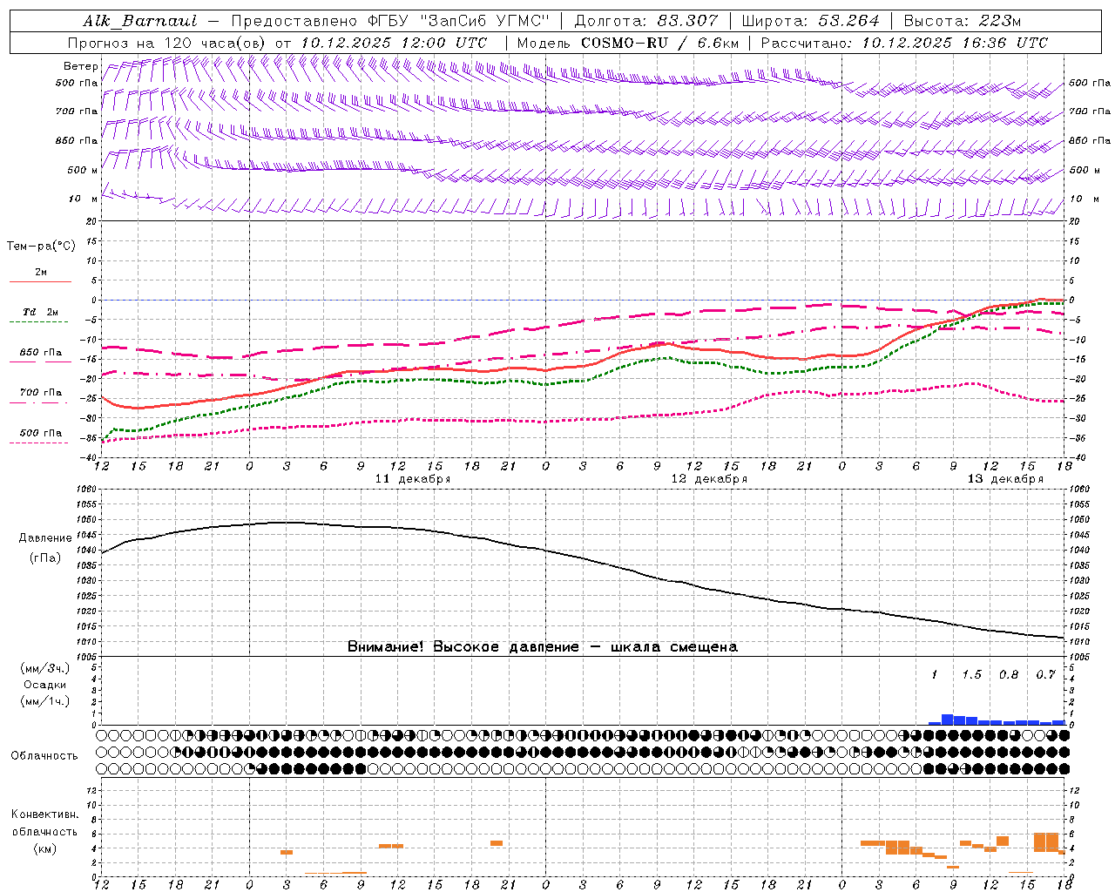Click 'Прогноз на 120 часа(ов)' forecast header text
The height and width of the screenshot is (892, 1115).
167,43
